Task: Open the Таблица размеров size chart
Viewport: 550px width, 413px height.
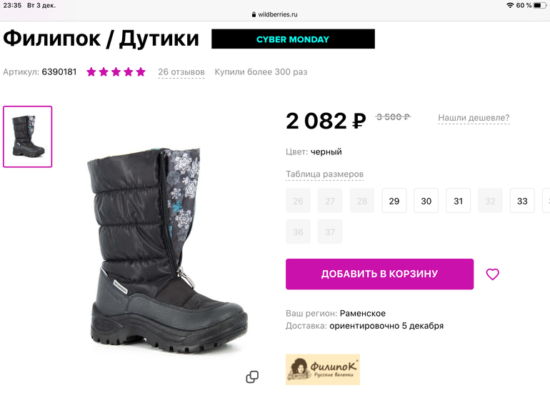Action: pyautogui.click(x=324, y=174)
